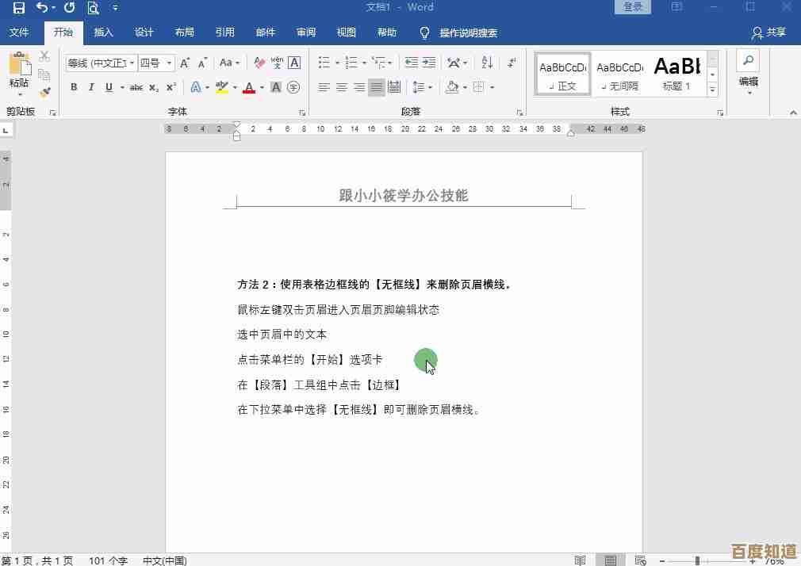801x566 pixels.
Task: Click the Sort (A-Z) paragraph icon
Action: (487, 63)
